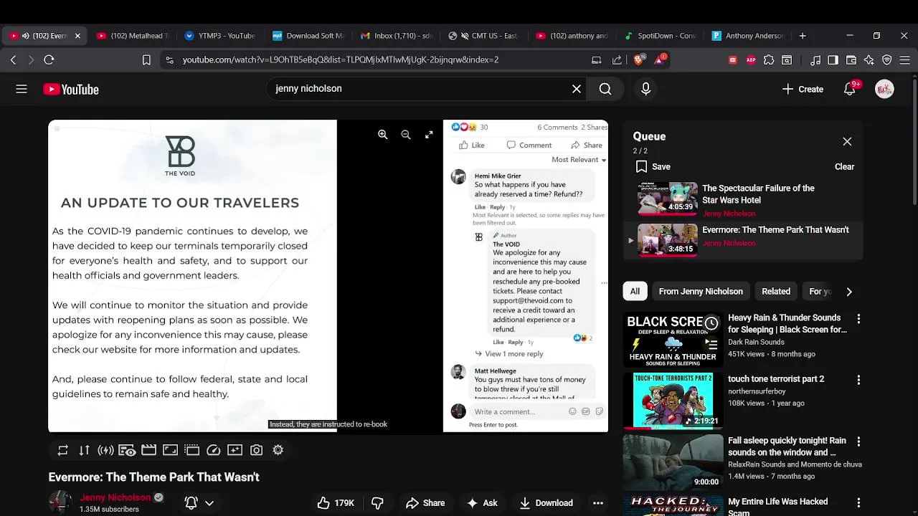Image resolution: width=918 pixels, height=516 pixels.
Task: Share the video via the Share button
Action: click(x=425, y=503)
